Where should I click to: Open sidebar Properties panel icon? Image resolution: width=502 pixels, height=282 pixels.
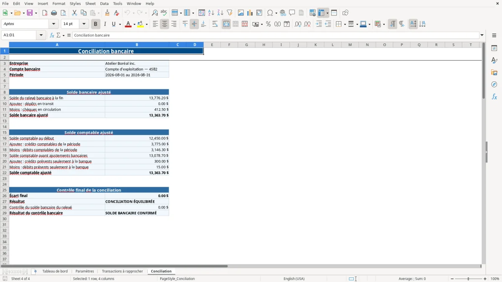[494, 48]
